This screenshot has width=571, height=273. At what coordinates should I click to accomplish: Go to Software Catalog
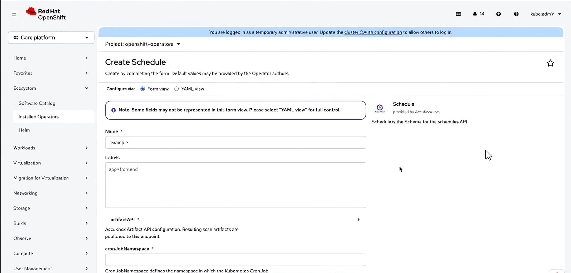tap(37, 103)
